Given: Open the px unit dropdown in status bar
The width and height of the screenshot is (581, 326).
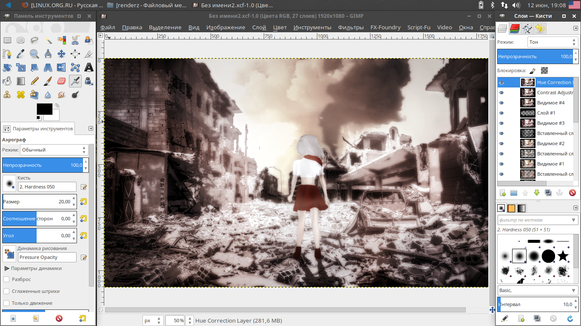Looking at the screenshot, I should point(153,320).
